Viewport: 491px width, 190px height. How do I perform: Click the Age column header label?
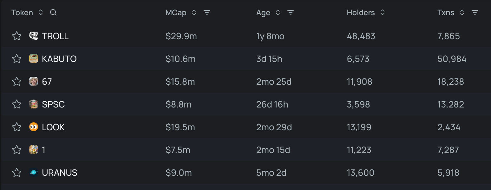pyautogui.click(x=263, y=13)
